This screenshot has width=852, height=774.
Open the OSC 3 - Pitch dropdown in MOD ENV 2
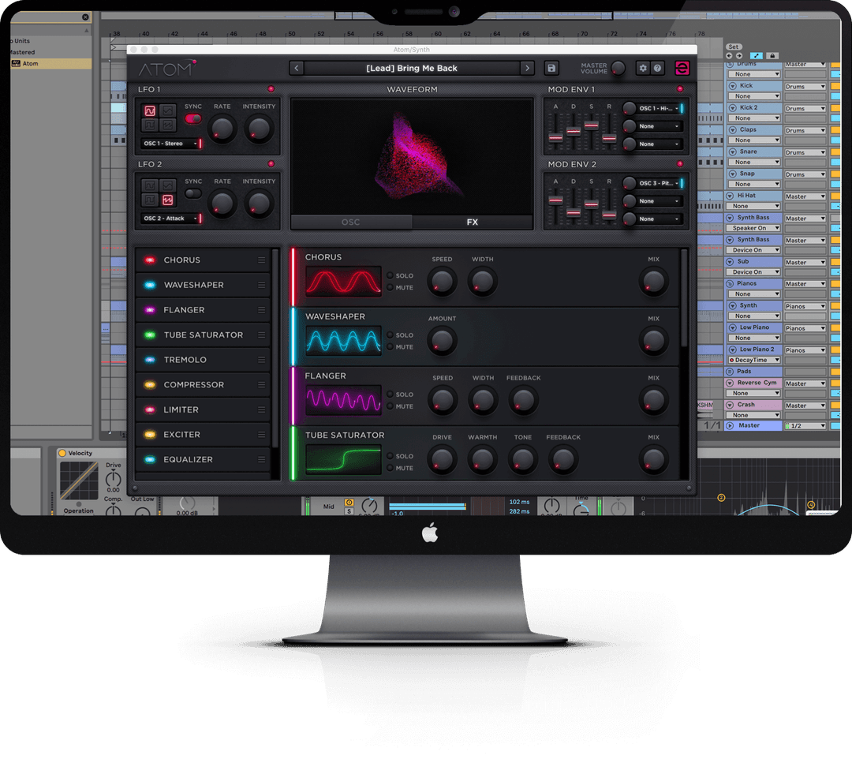[656, 183]
